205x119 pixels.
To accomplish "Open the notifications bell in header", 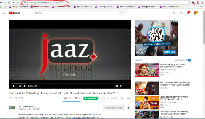I will [188, 13].
